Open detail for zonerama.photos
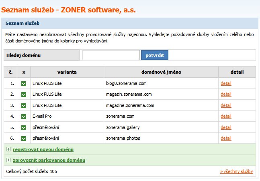 (x=226, y=139)
